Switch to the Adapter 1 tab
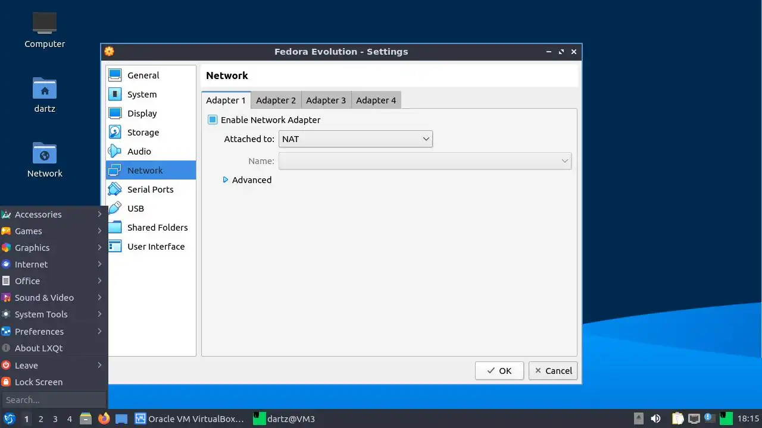The width and height of the screenshot is (762, 428). click(x=226, y=100)
